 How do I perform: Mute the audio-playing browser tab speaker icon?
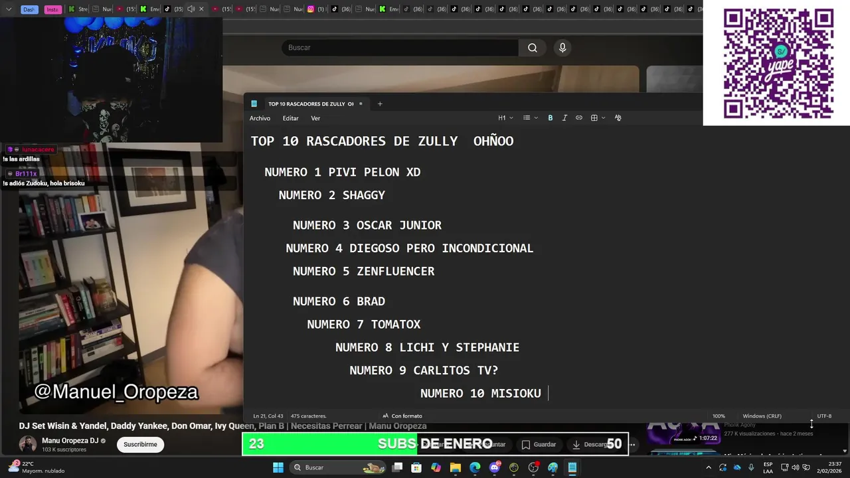pos(191,9)
